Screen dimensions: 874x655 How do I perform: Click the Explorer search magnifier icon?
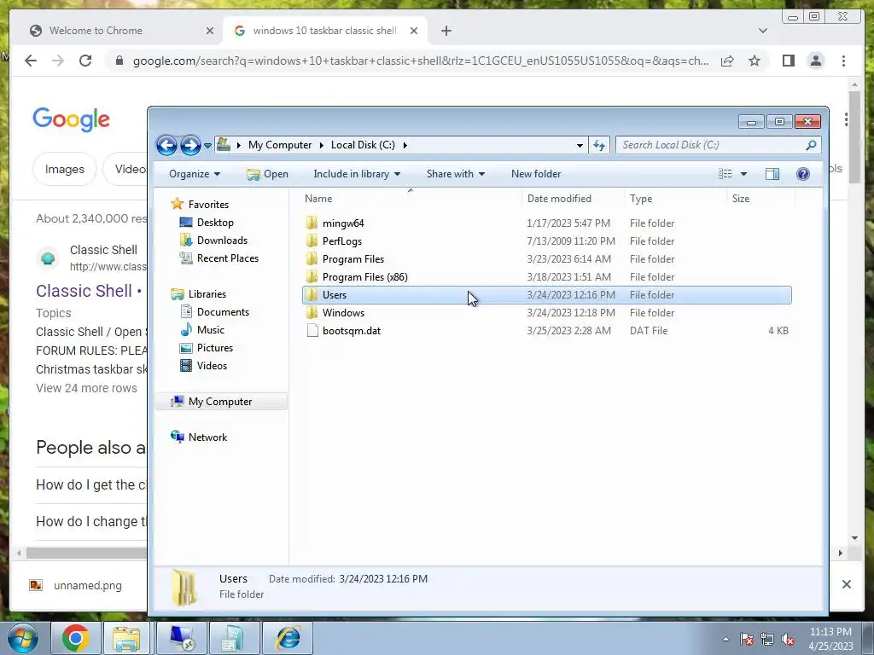tap(811, 145)
